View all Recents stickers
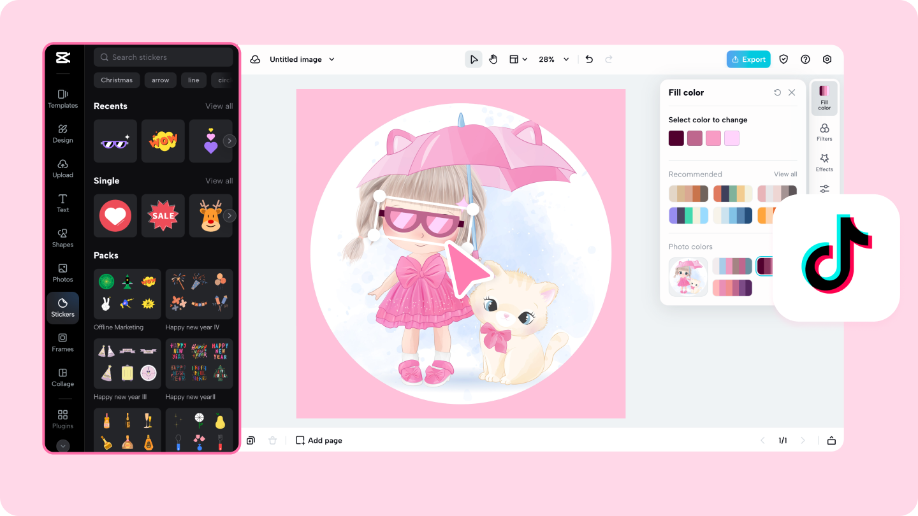 tap(219, 106)
